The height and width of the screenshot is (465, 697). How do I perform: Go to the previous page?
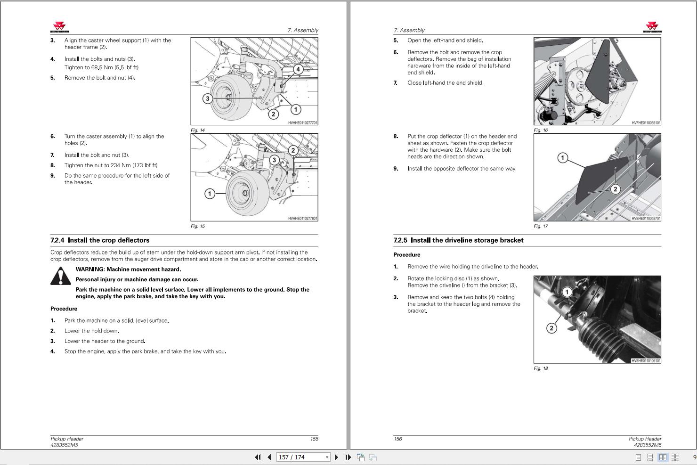click(x=269, y=457)
